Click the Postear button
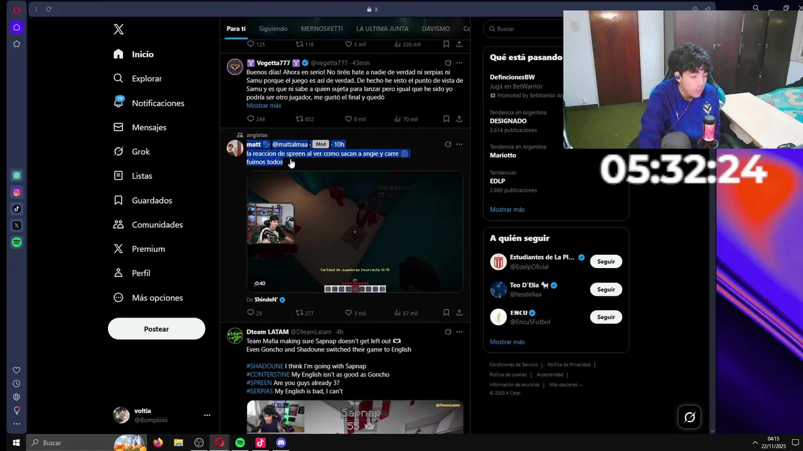Screen dimensions: 803x451 pyautogui.click(x=156, y=329)
